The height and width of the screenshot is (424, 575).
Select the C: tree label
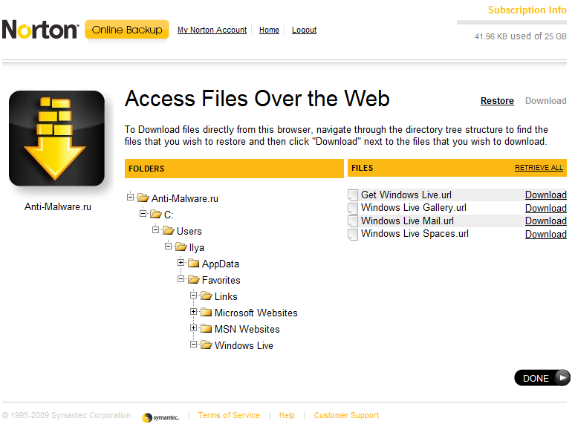pos(169,215)
